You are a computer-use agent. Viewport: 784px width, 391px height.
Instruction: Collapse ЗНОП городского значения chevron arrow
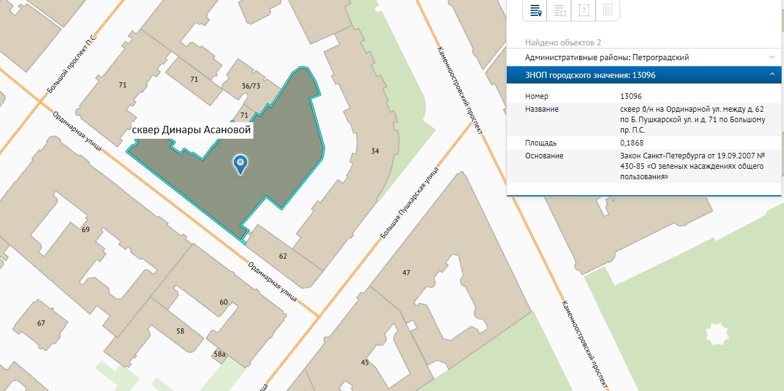coord(772,75)
